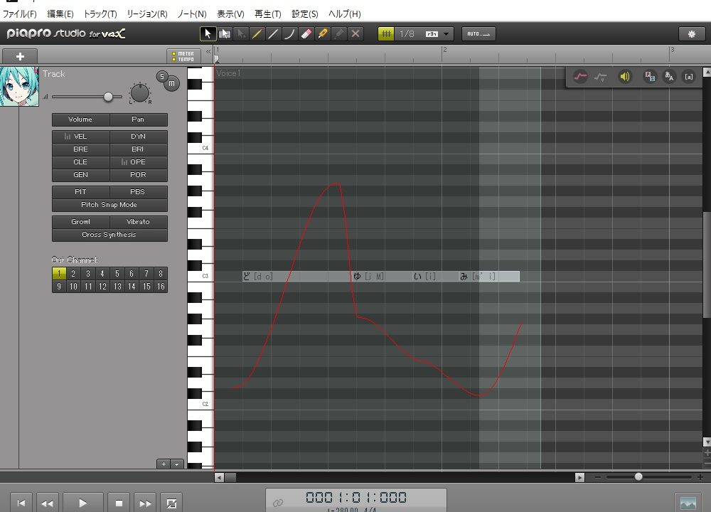Collapse panel with double-chevron arrow
Screen dimensions: 711x512
(208, 51)
